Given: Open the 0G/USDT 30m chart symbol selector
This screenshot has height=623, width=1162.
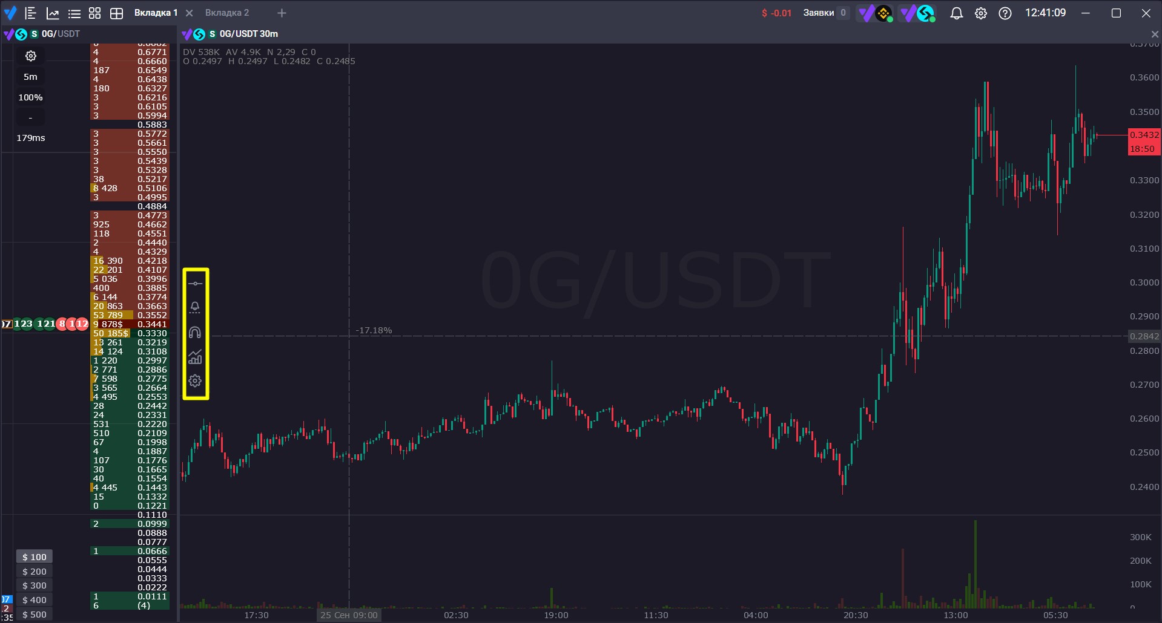Looking at the screenshot, I should click(x=248, y=34).
